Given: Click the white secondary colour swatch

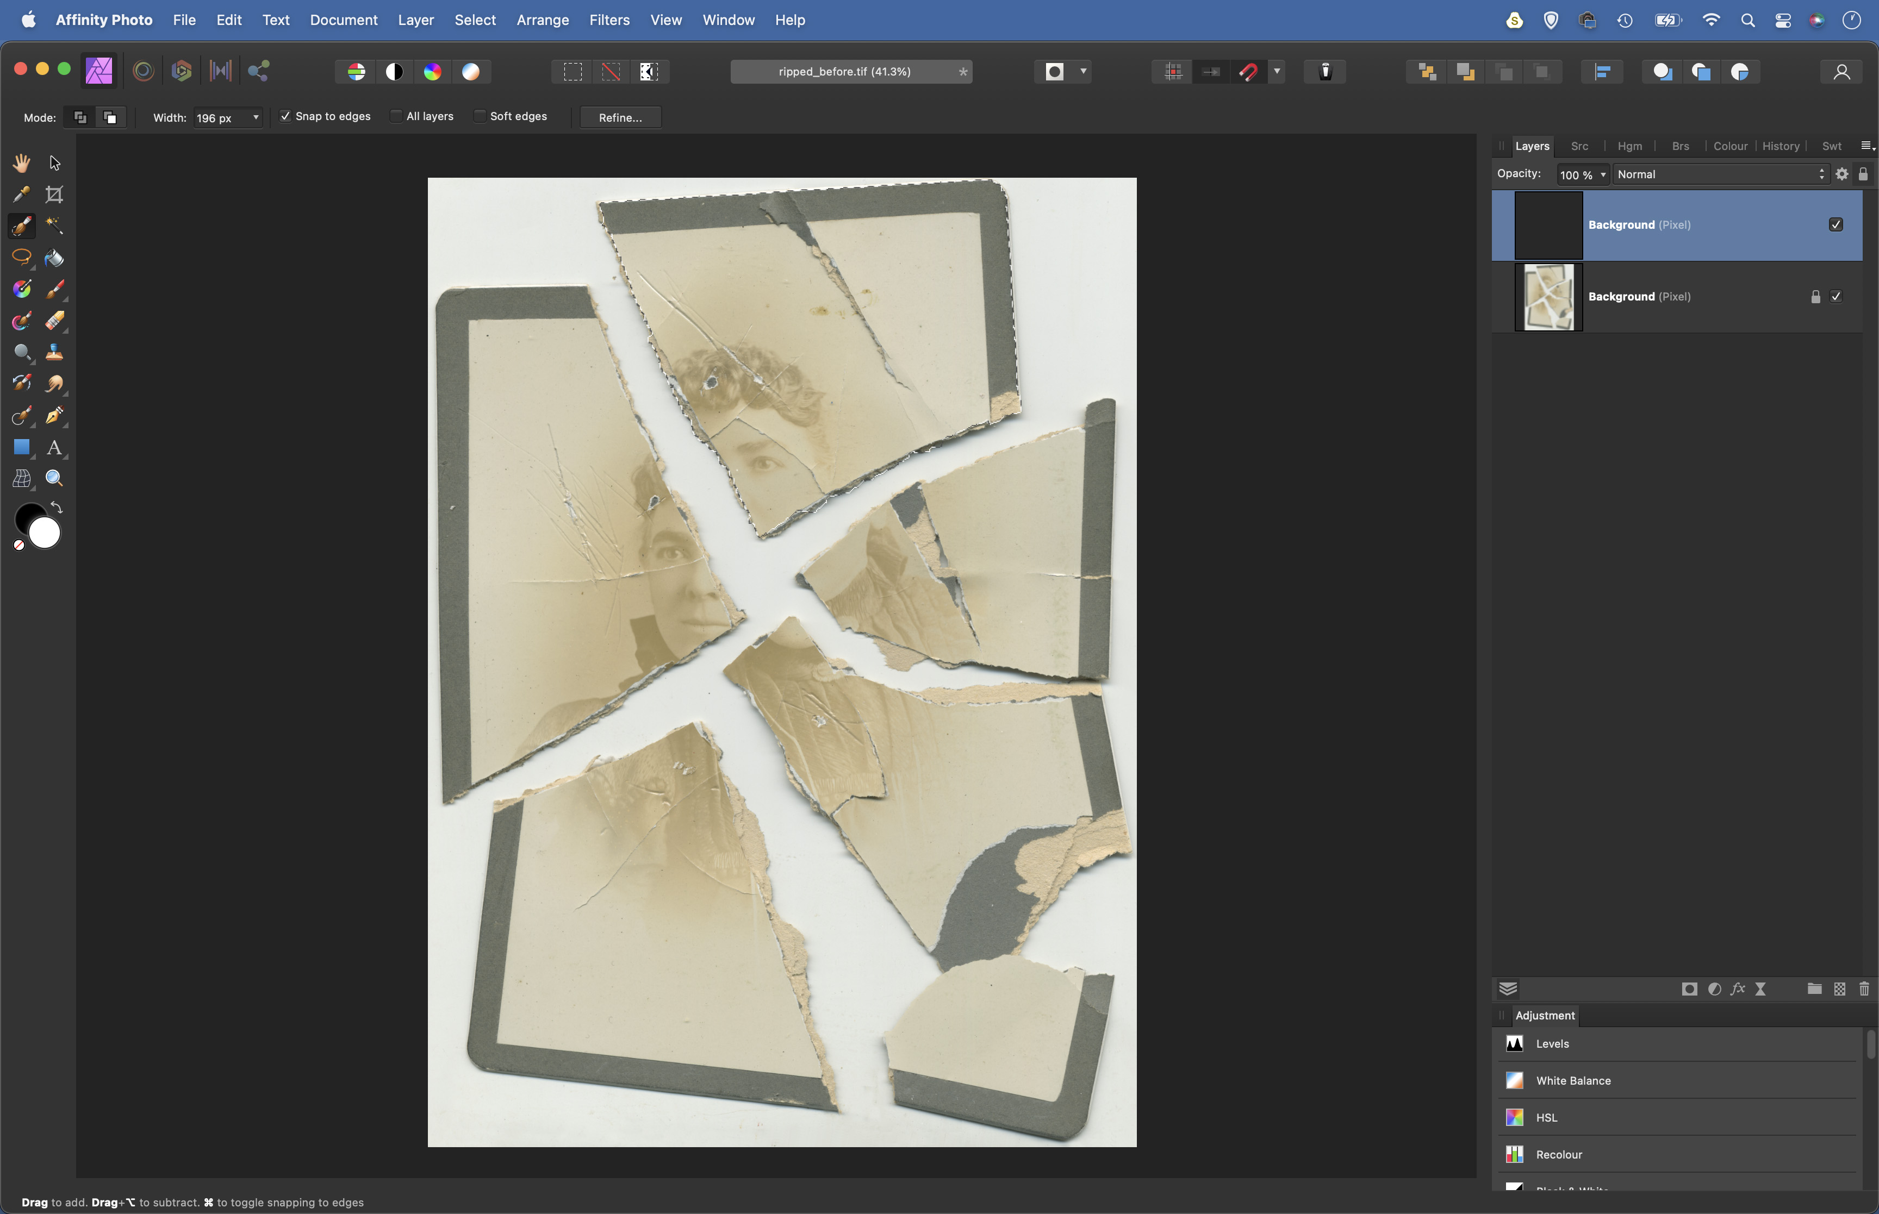Looking at the screenshot, I should [46, 534].
